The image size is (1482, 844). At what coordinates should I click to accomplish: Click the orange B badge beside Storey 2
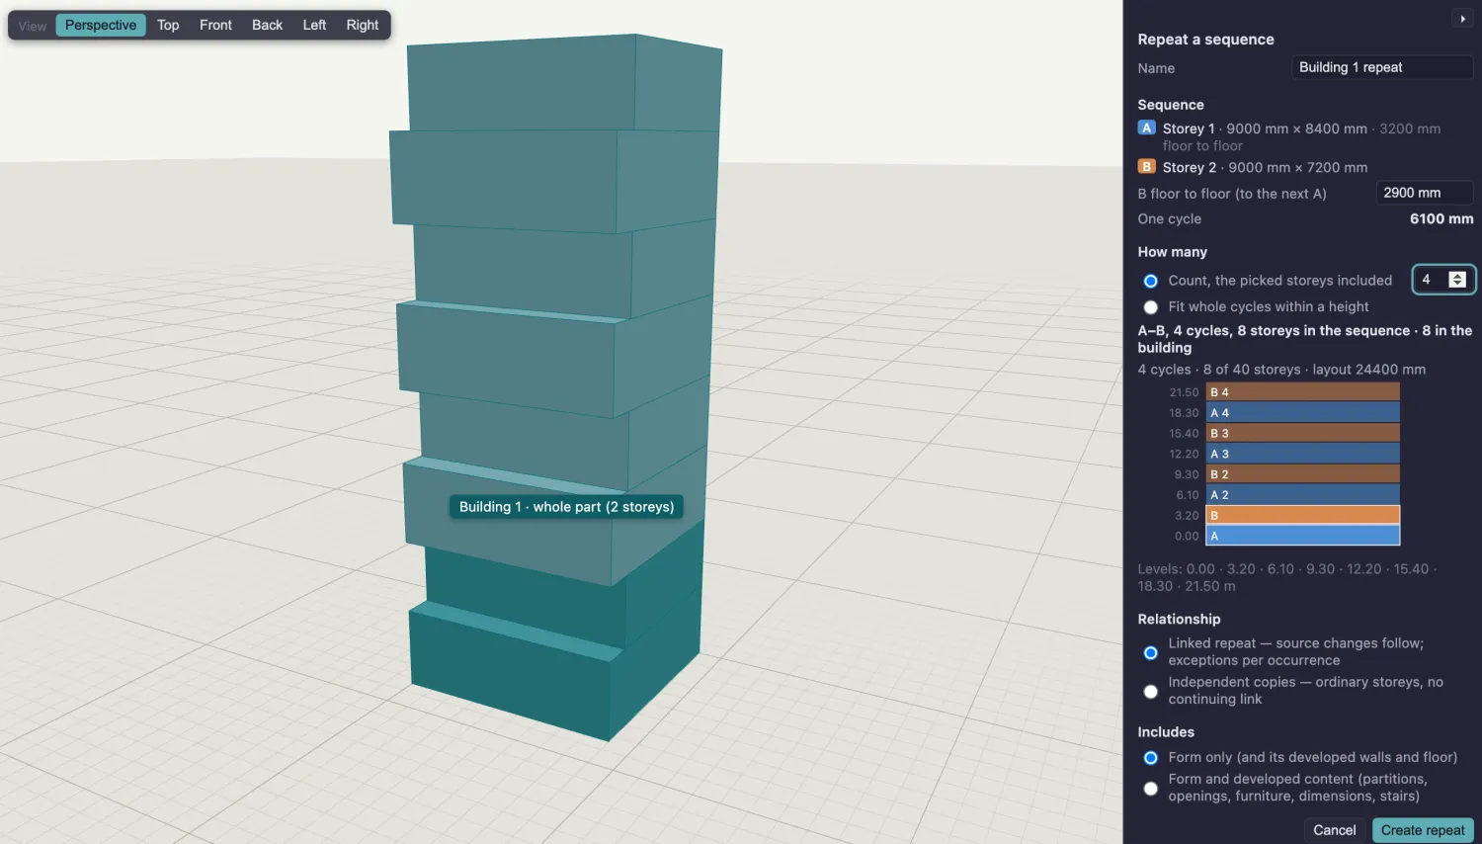coord(1146,167)
